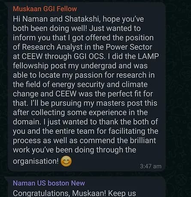Screen dimensions: 191x197
Task: Click the word 'organisation!' before the emoji
Action: coord(36,161)
